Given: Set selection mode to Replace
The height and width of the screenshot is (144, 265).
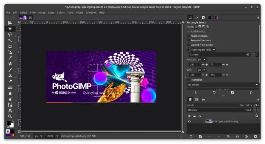Looking at the screenshot, I should pyautogui.click(x=196, y=27).
